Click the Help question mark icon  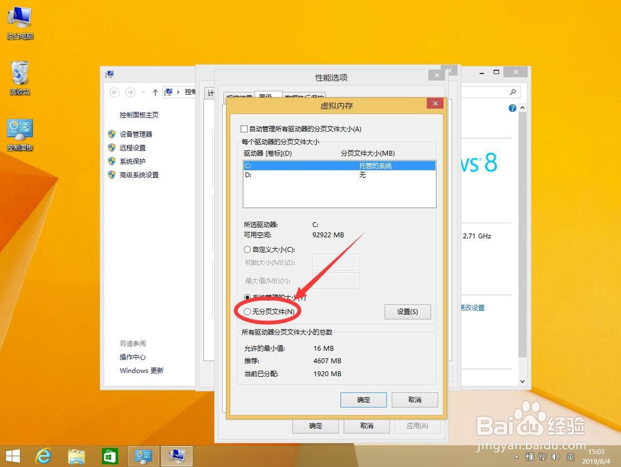tap(511, 108)
